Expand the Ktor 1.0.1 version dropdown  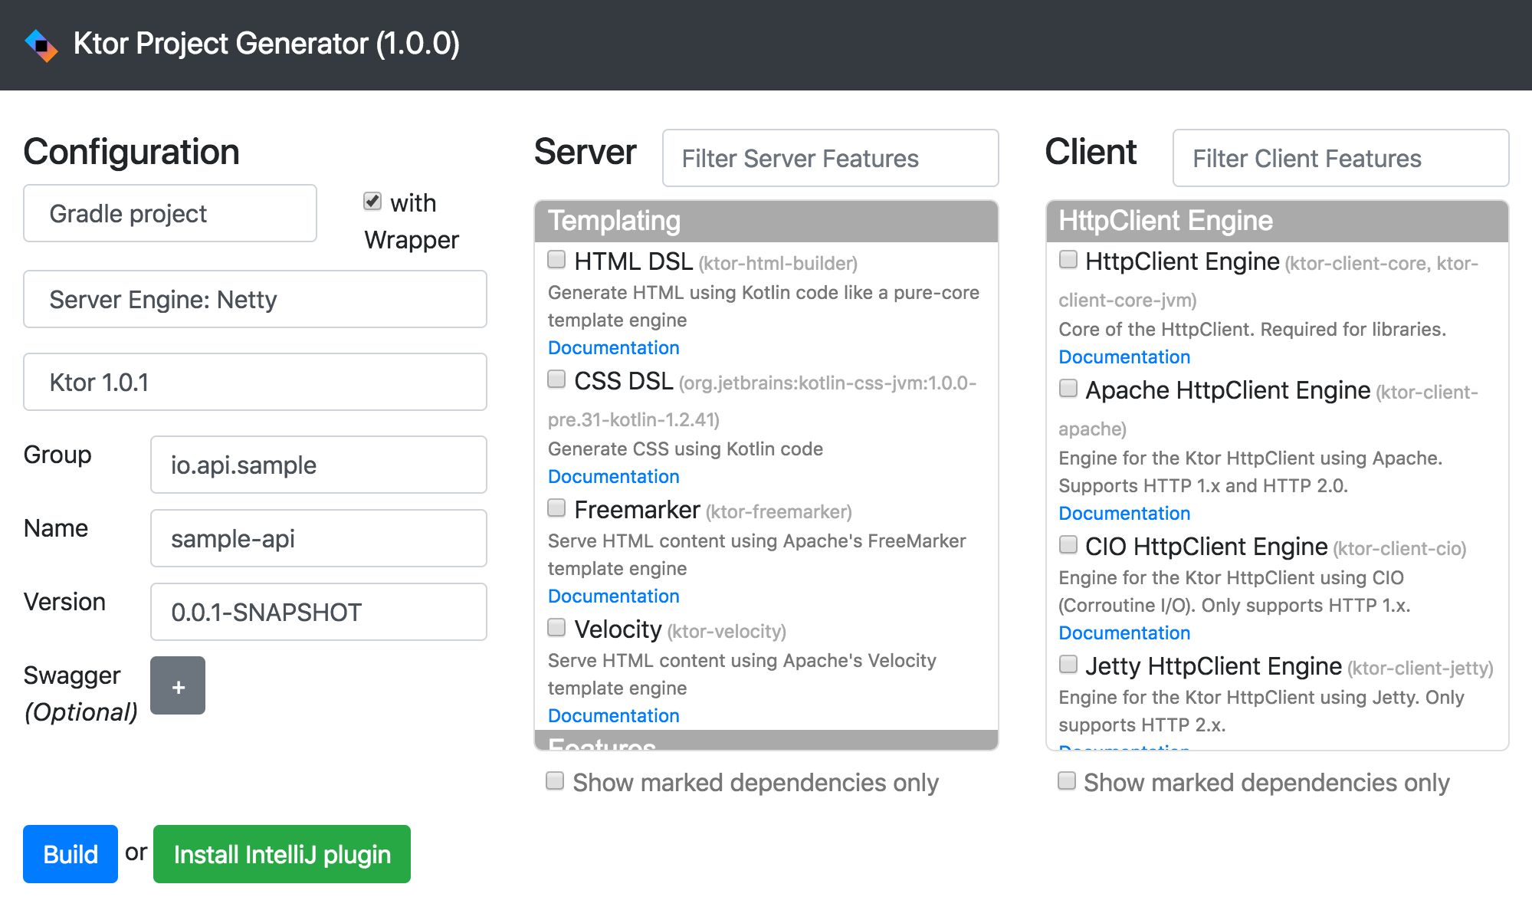point(255,382)
